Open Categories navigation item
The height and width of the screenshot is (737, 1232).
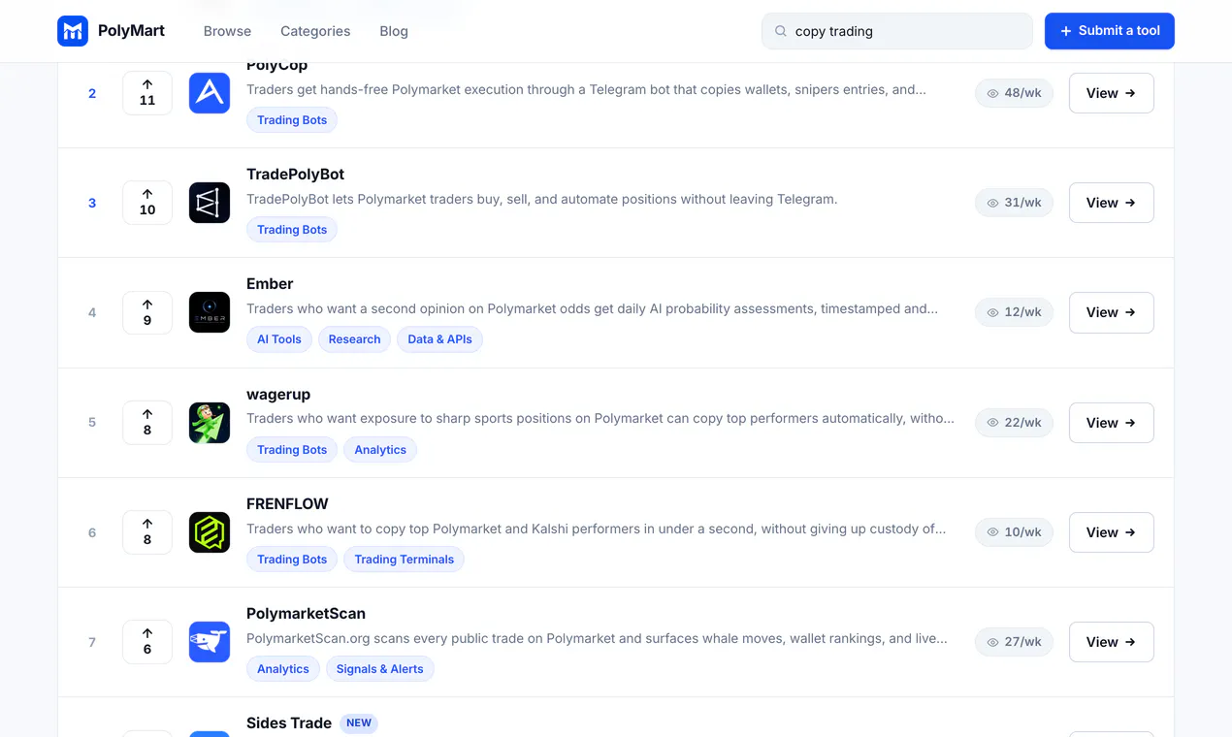[x=315, y=31]
